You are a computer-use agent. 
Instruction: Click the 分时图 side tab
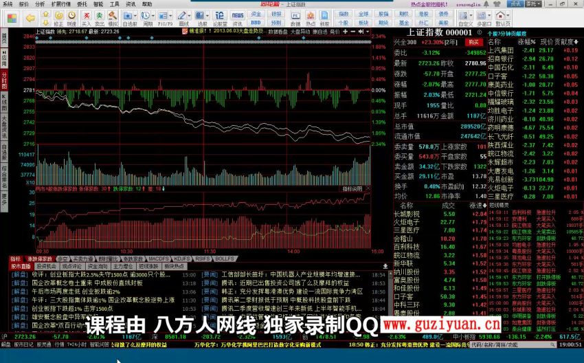(4, 80)
